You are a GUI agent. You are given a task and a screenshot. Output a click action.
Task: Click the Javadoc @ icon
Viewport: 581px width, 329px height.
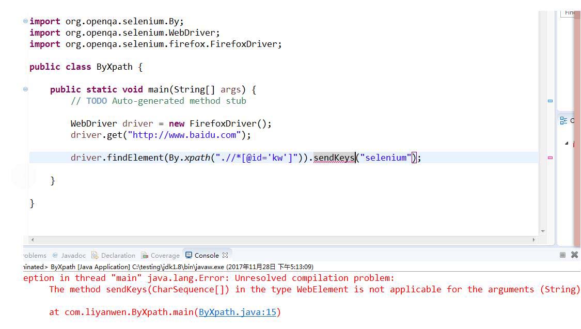click(55, 255)
